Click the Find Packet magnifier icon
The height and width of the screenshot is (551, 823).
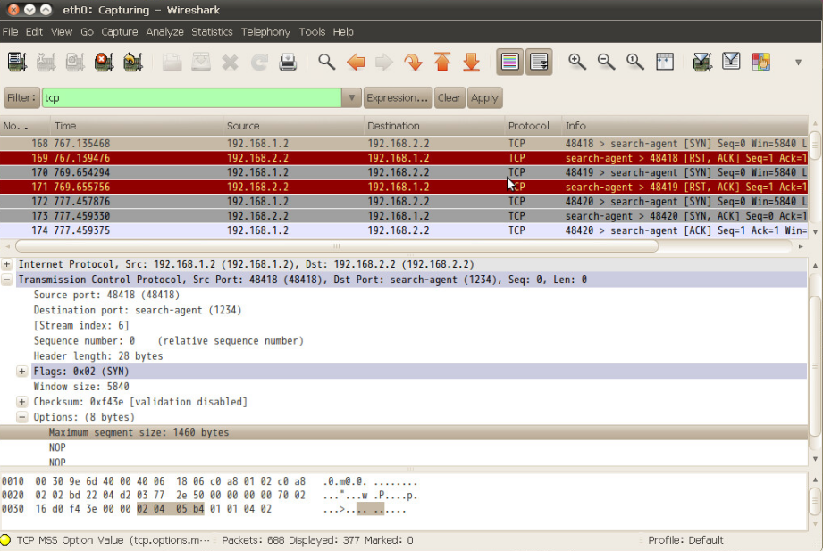point(327,63)
